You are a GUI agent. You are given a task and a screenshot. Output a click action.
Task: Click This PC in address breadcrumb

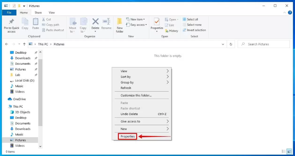tap(43, 44)
